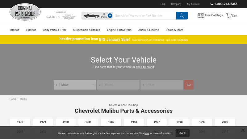This screenshot has width=247, height=139.
Task: Open the Year dropdown
Action: click(161, 85)
